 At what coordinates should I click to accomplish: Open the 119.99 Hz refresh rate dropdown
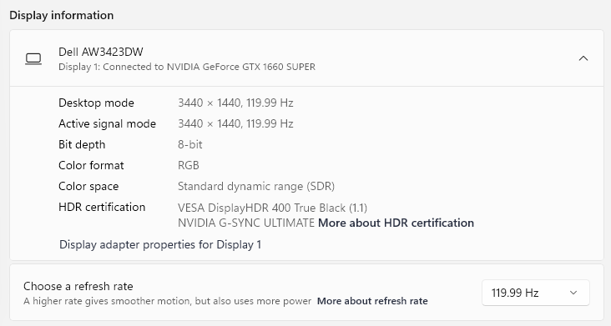pyautogui.click(x=535, y=293)
